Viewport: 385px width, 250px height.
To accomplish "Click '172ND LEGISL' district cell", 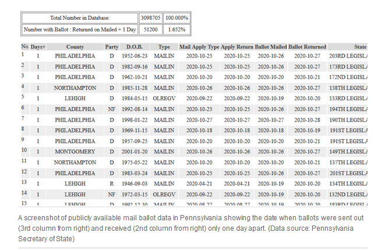I will point(348,77).
